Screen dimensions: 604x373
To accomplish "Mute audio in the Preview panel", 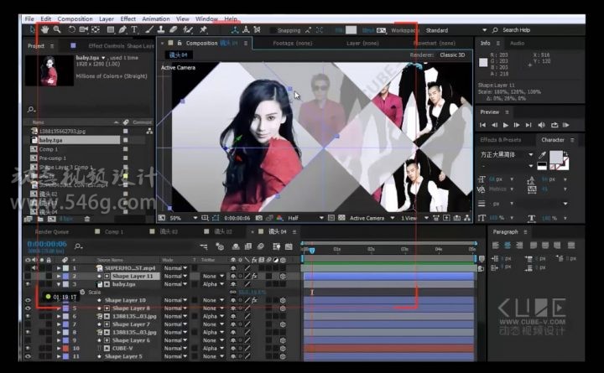I will coord(539,125).
